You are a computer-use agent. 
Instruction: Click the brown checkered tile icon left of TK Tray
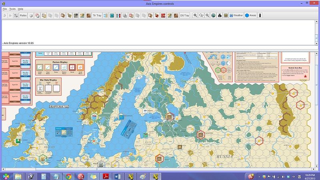tap(88, 16)
